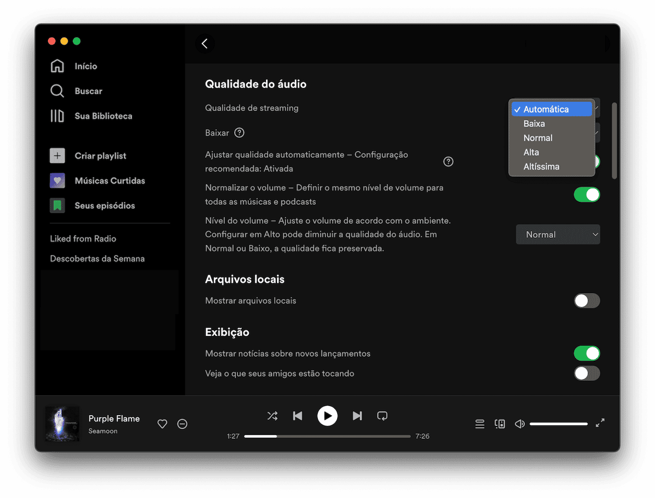This screenshot has width=655, height=498.
Task: Enable repeat mode icon
Action: [x=382, y=416]
